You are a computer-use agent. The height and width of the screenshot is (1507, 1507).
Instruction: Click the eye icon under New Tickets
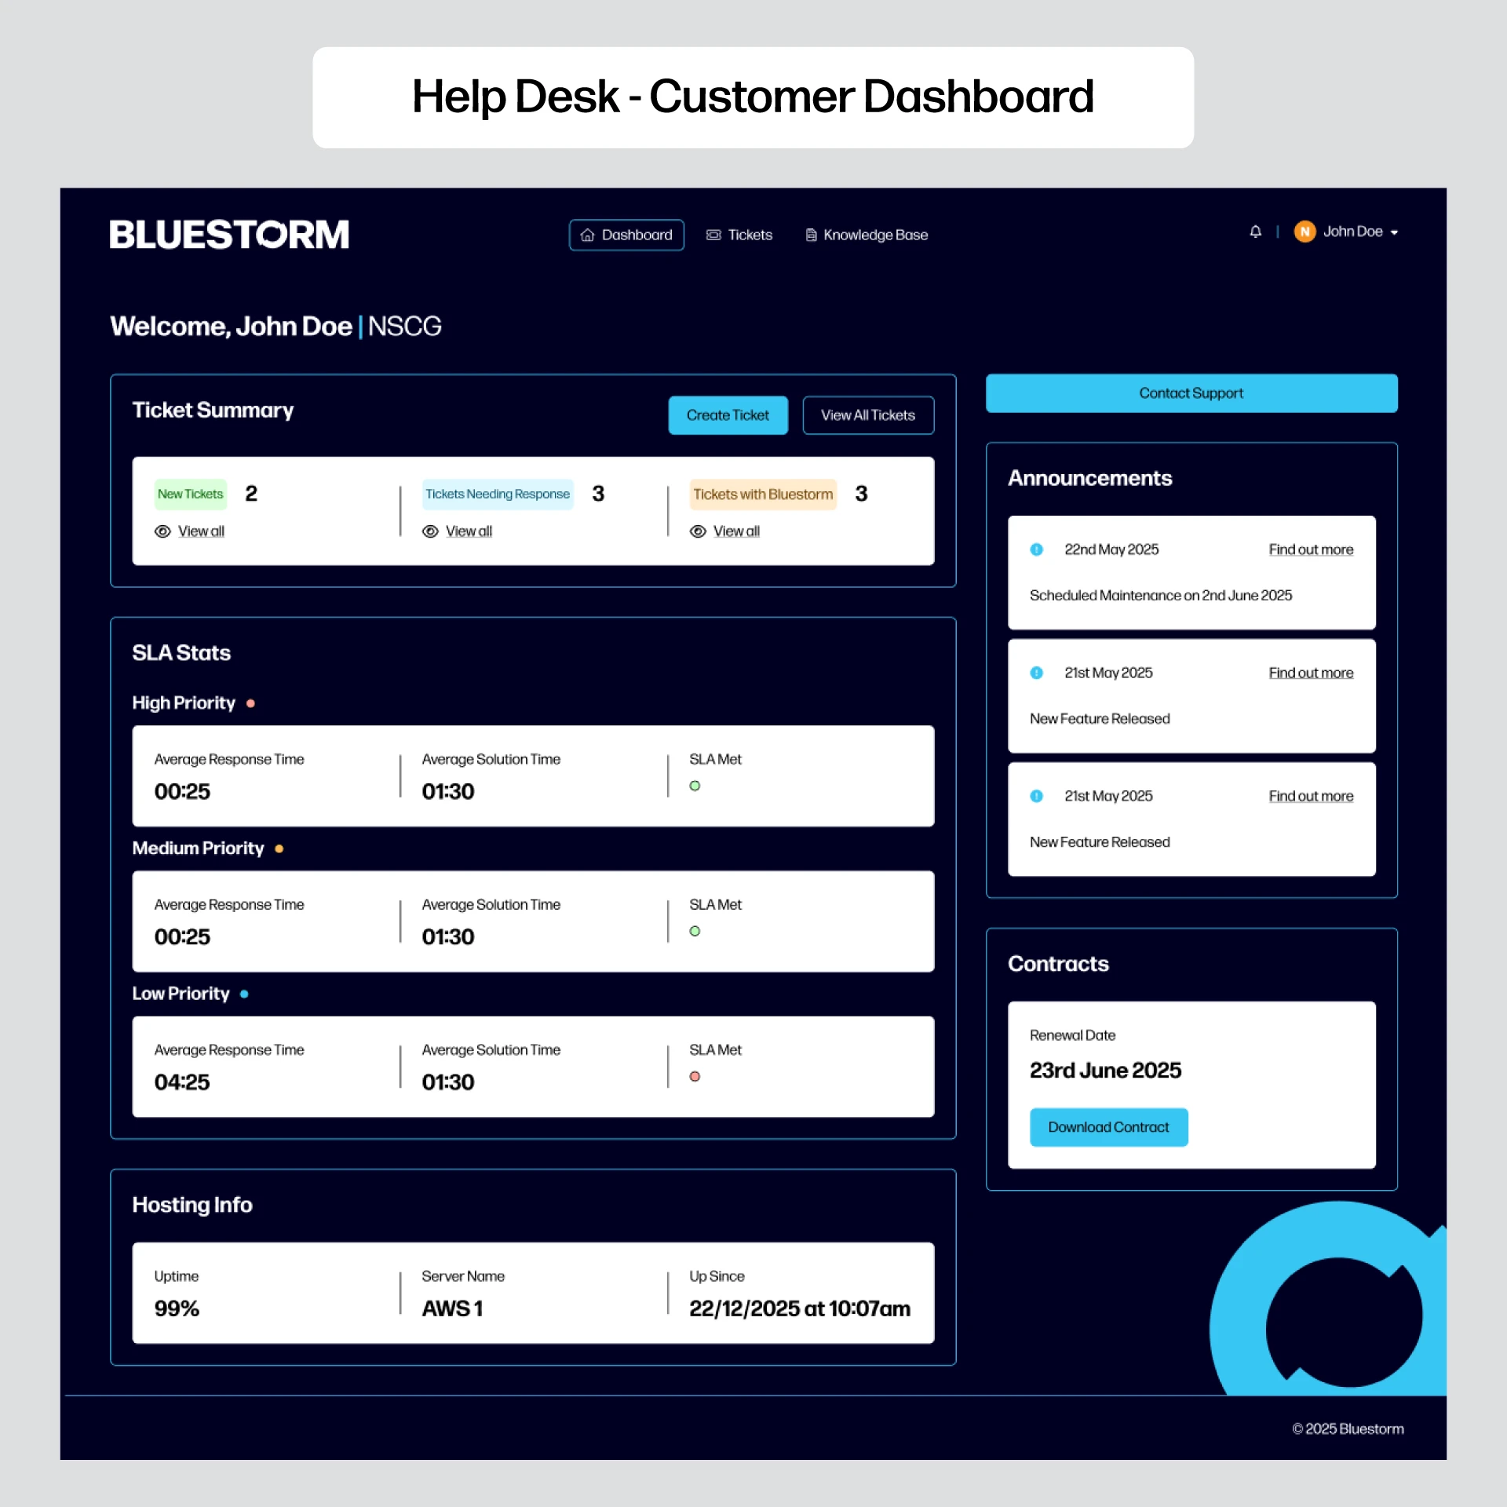[x=162, y=531]
